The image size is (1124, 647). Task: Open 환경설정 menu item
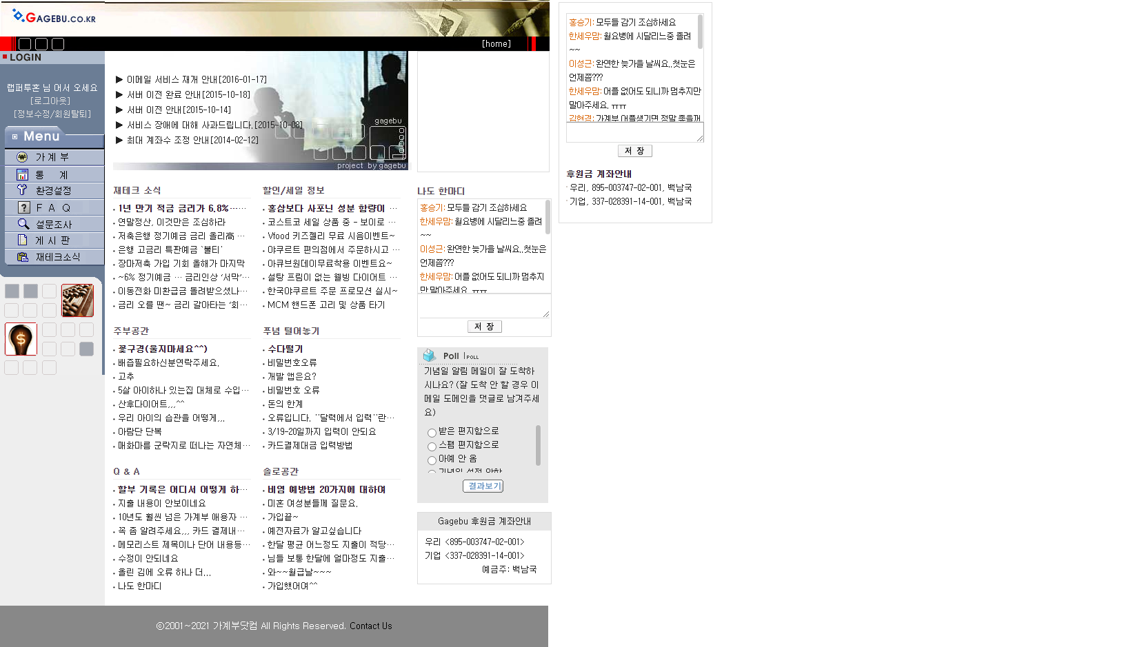click(x=53, y=191)
